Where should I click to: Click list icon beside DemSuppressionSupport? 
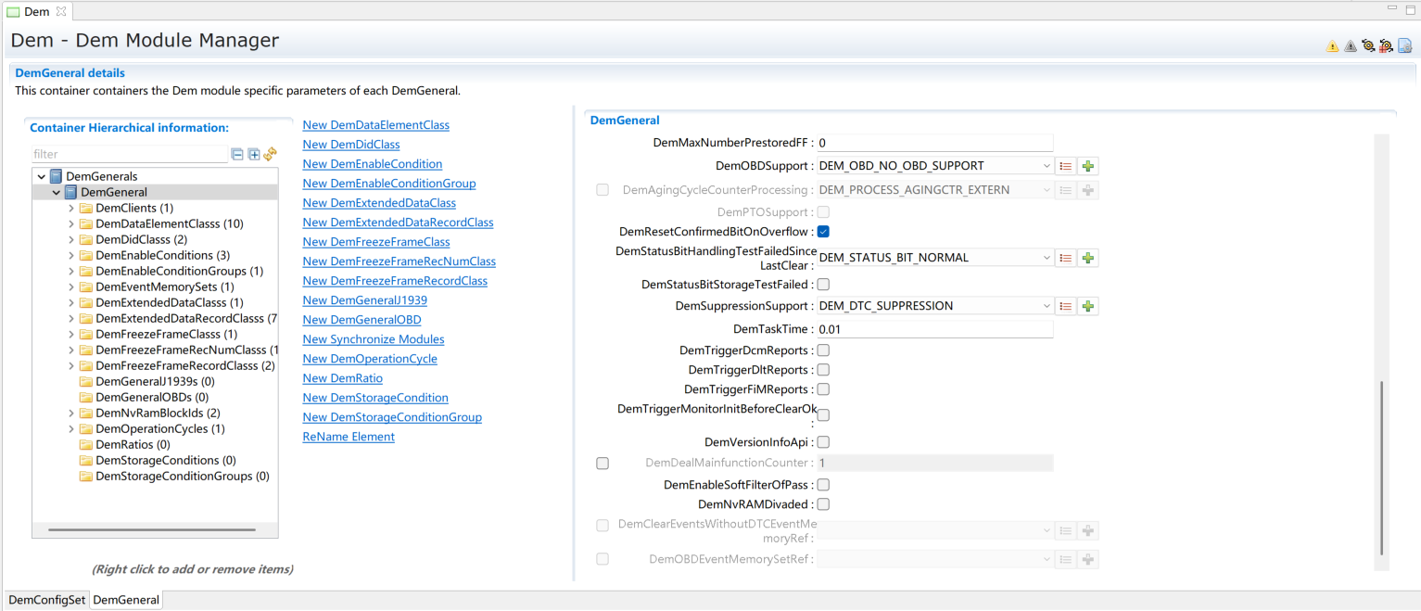pos(1066,306)
